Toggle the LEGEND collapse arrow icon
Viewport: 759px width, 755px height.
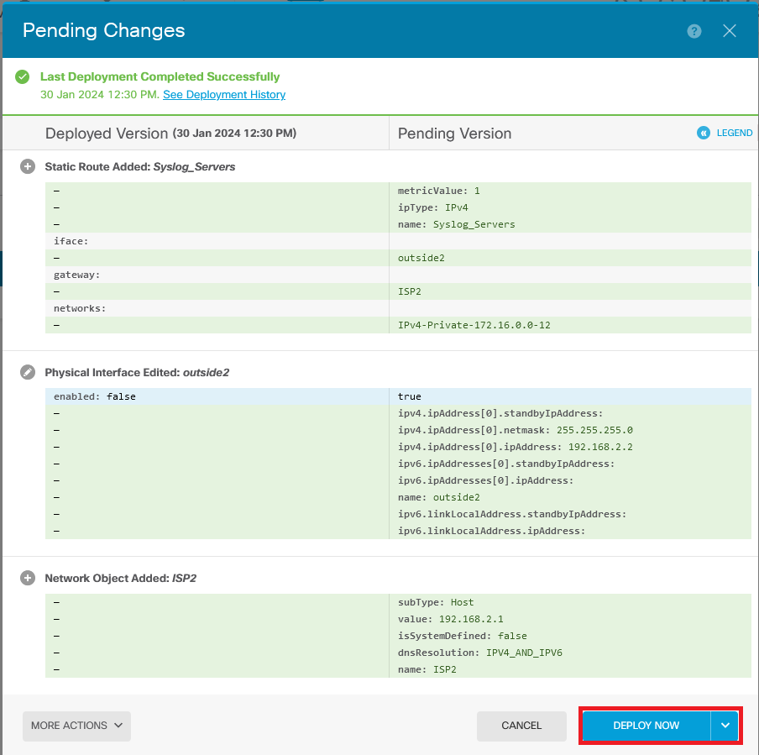[x=704, y=133]
